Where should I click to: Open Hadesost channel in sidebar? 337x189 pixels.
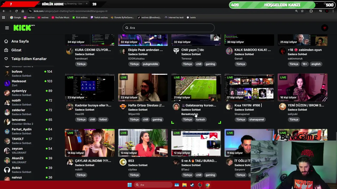tap(28, 83)
